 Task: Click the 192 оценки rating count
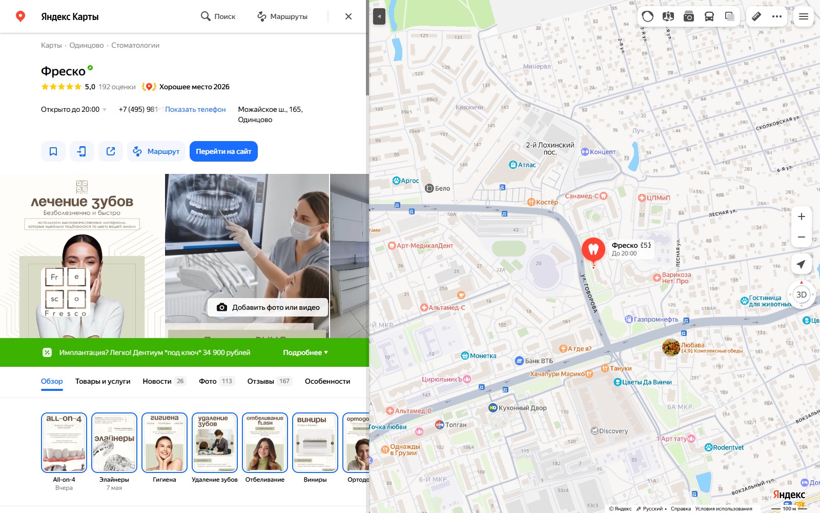tap(117, 87)
